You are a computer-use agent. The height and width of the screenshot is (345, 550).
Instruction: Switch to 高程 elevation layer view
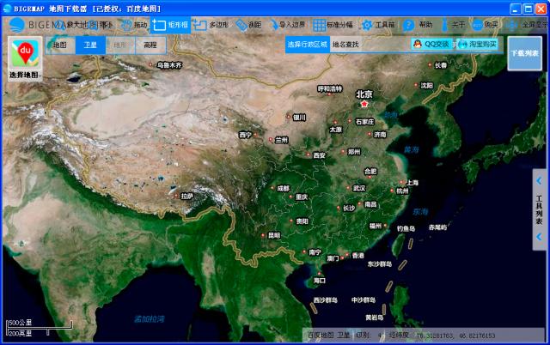coord(150,45)
